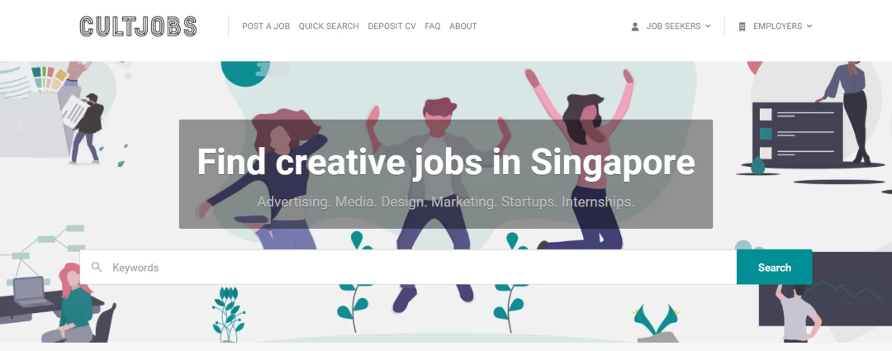Expand the chevron next to Job Seekers

pyautogui.click(x=708, y=26)
